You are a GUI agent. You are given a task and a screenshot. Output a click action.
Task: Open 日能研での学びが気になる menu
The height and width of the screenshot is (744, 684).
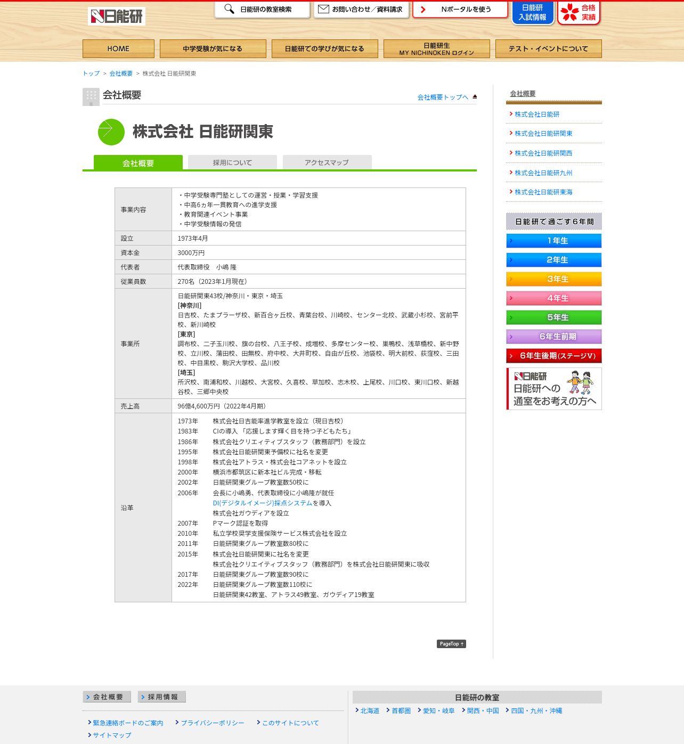point(325,48)
